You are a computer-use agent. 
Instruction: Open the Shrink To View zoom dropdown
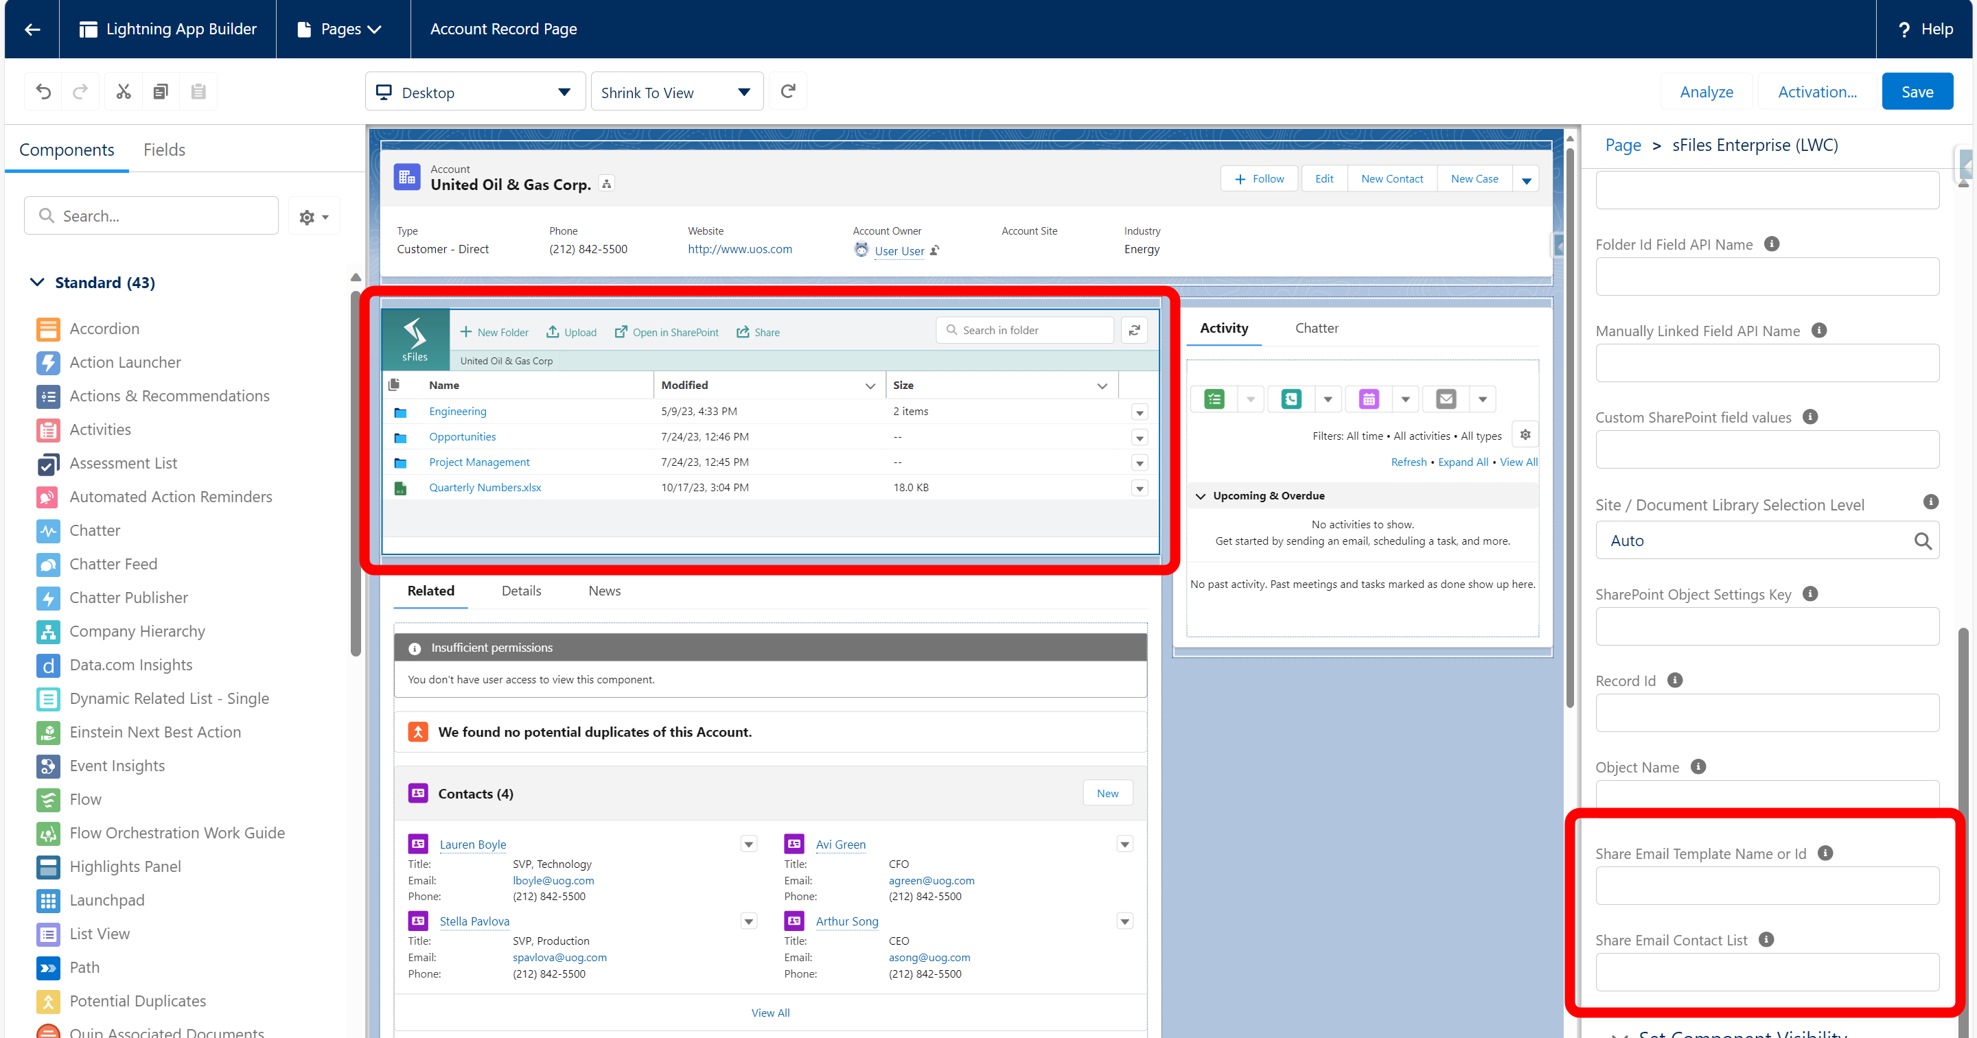point(677,92)
